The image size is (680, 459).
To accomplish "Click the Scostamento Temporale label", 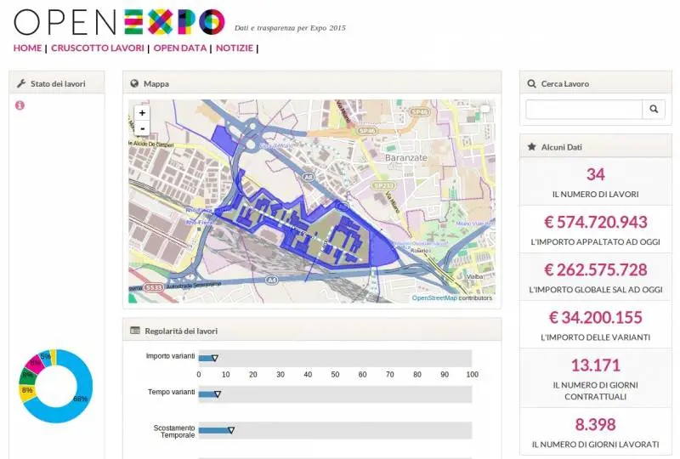I will click(x=174, y=431).
